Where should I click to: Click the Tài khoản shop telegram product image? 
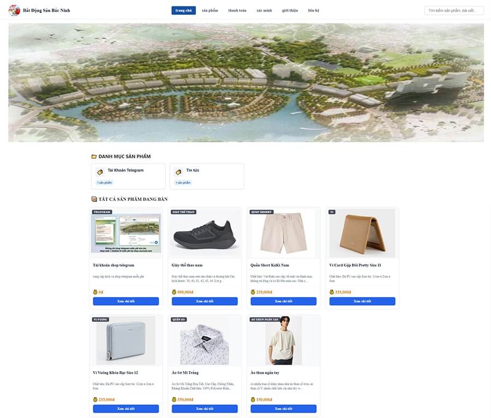pos(126,233)
